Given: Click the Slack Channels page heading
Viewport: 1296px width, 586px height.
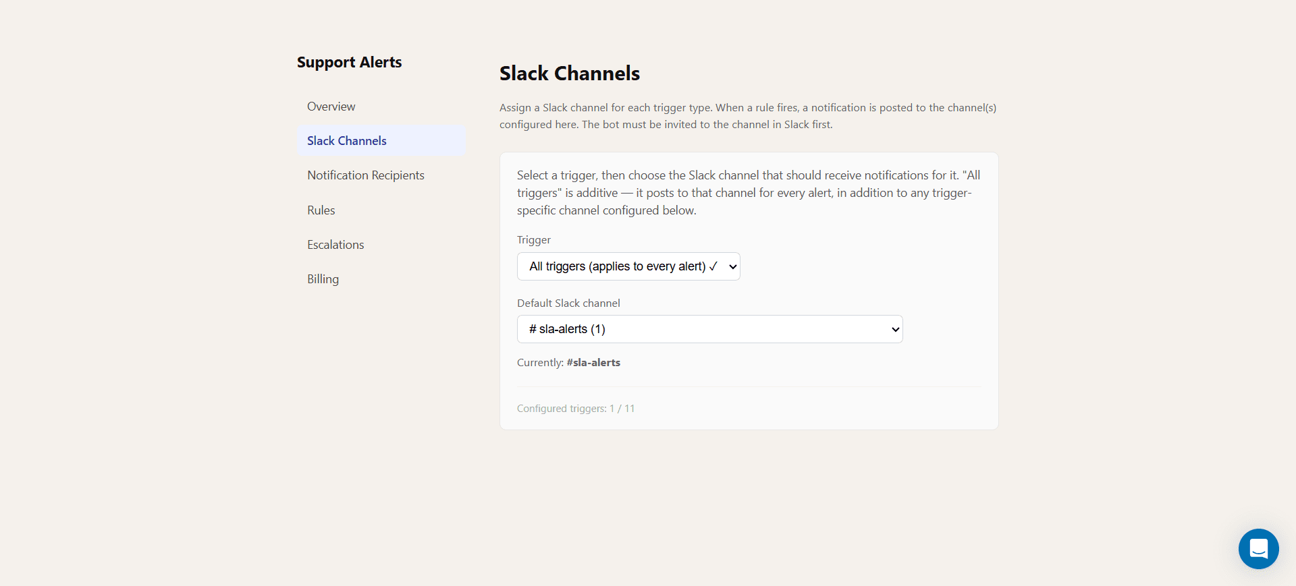Looking at the screenshot, I should click(x=570, y=74).
